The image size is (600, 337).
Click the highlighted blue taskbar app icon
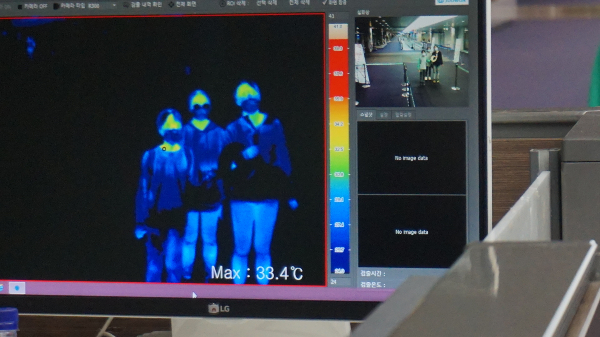tap(17, 288)
